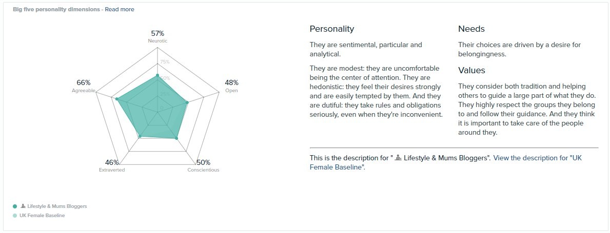Click the Needs section heading
This screenshot has width=610, height=233.
[x=471, y=29]
